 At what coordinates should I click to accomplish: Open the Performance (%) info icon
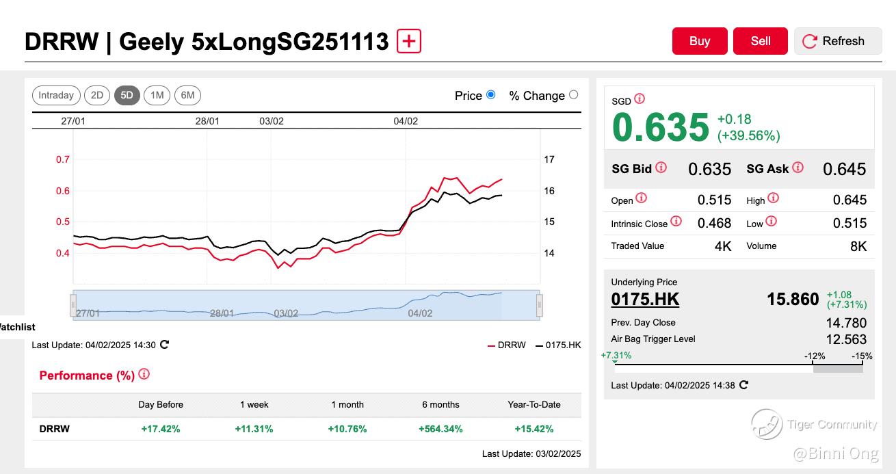[x=144, y=374]
